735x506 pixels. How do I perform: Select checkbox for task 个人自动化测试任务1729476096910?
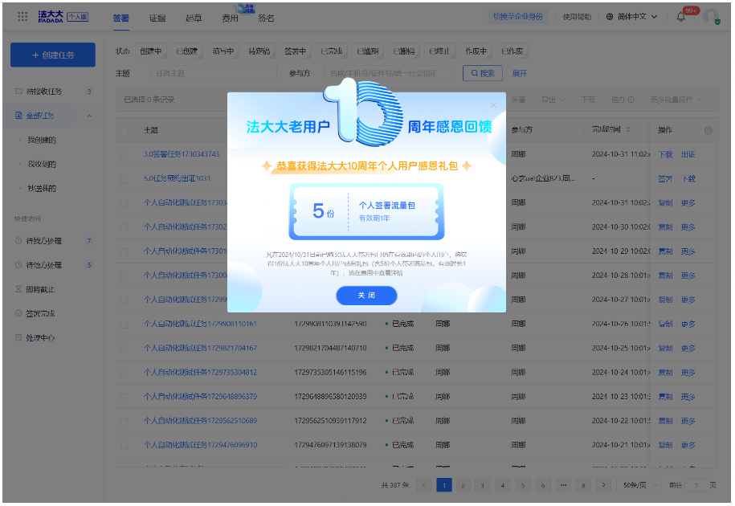[x=125, y=446]
